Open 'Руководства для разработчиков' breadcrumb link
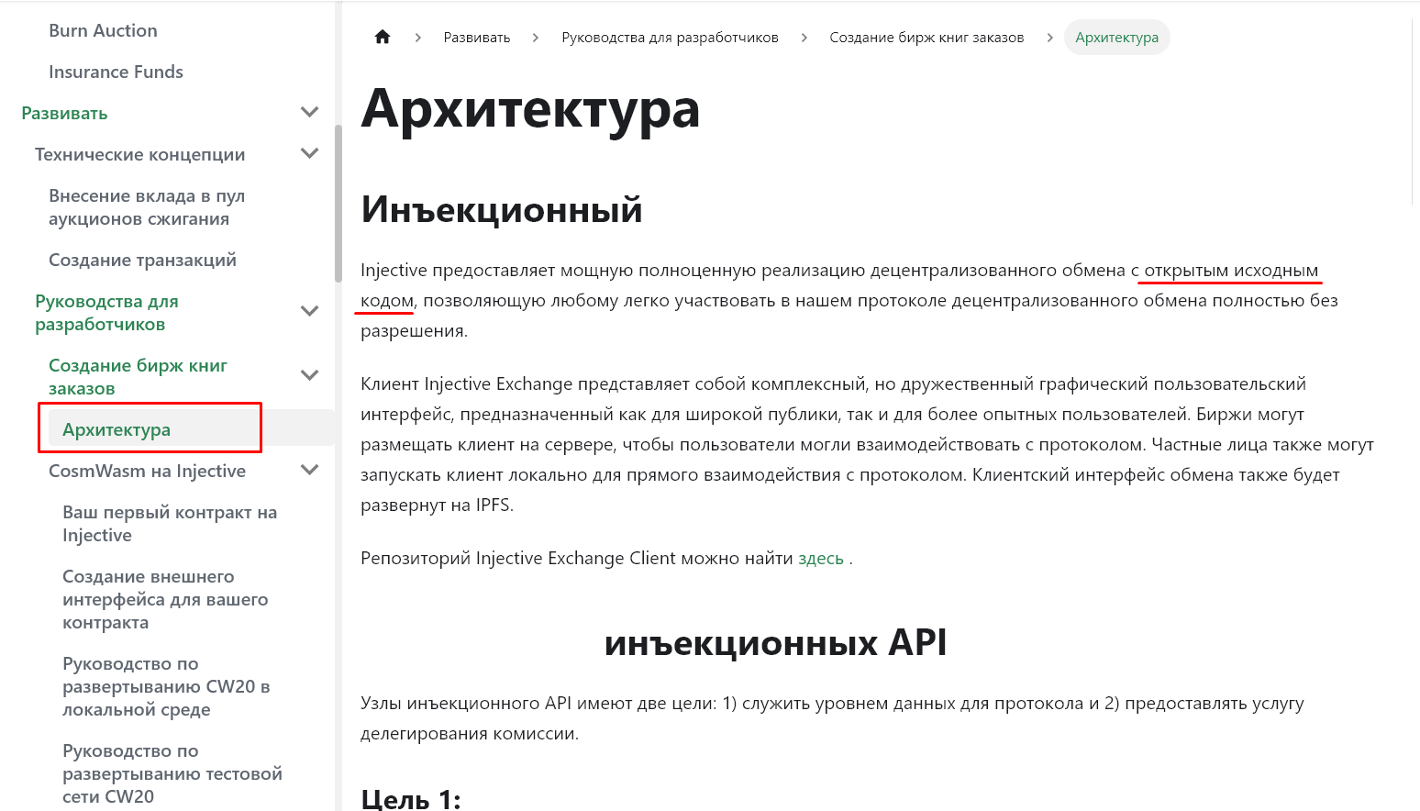The width and height of the screenshot is (1420, 811). tap(670, 38)
